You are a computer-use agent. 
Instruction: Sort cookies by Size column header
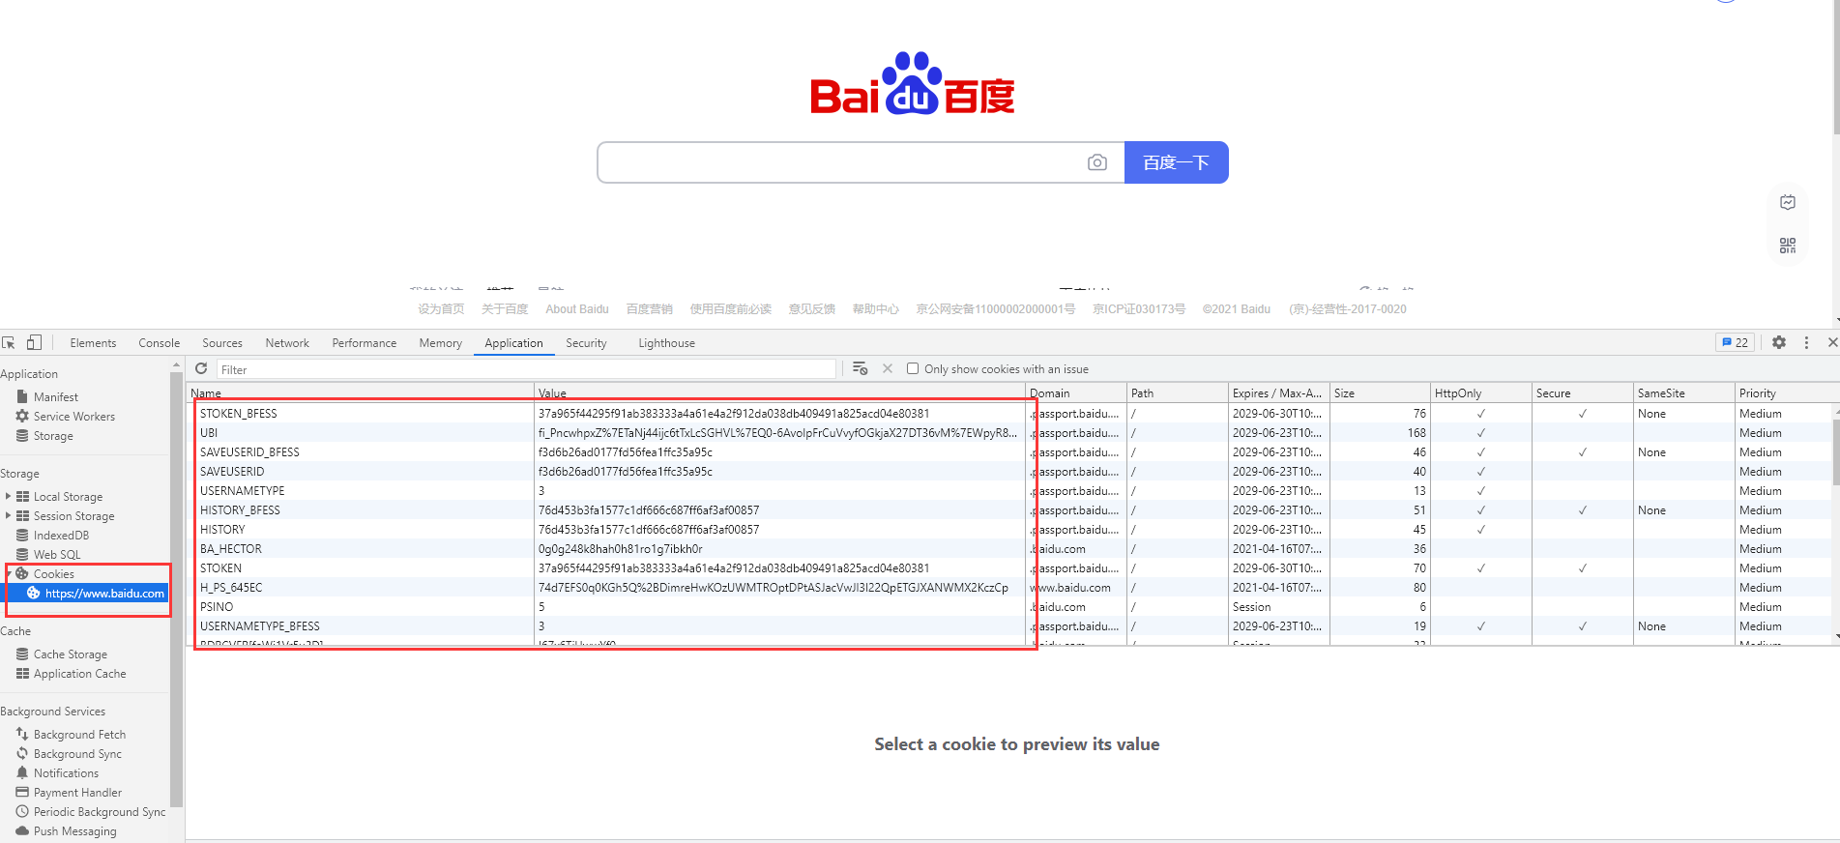point(1380,393)
